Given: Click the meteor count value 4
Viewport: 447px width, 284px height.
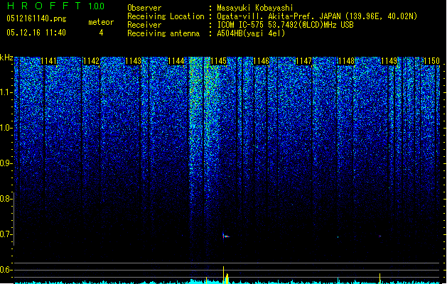Looking at the screenshot, I should 101,33.
